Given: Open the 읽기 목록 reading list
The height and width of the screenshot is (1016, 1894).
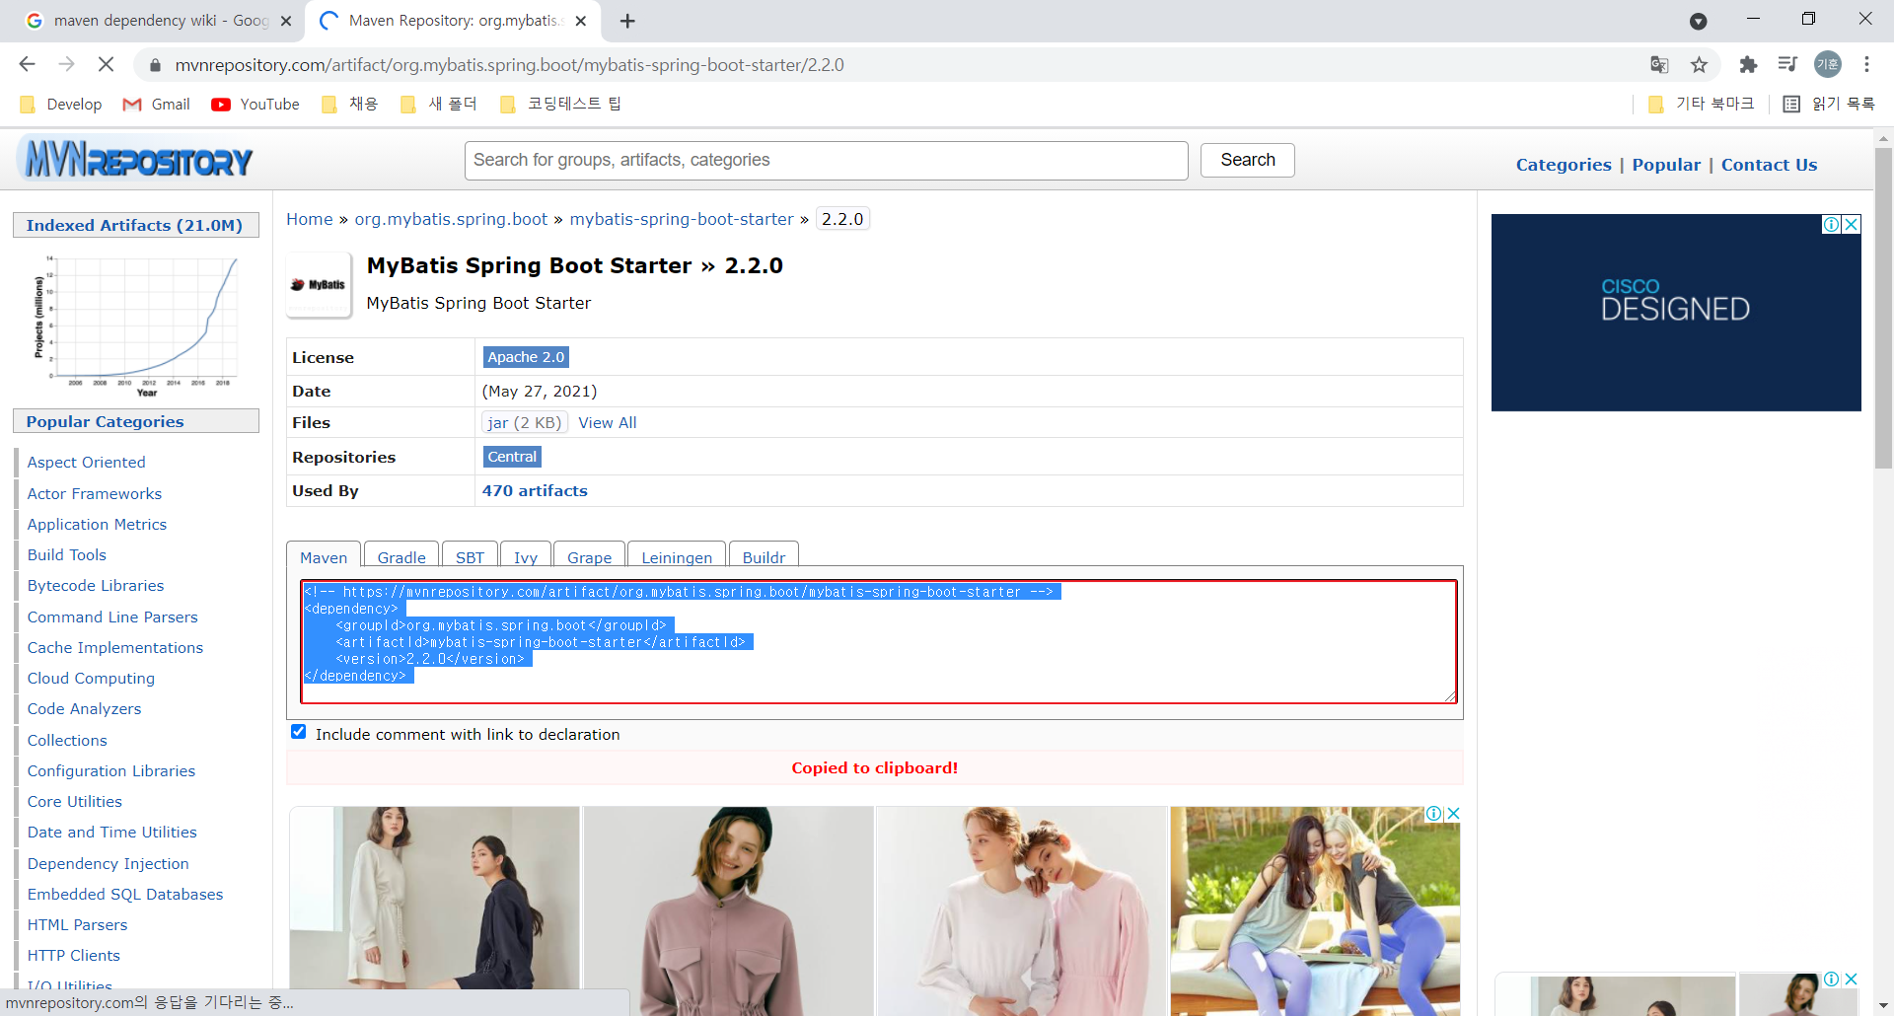Looking at the screenshot, I should coord(1829,104).
